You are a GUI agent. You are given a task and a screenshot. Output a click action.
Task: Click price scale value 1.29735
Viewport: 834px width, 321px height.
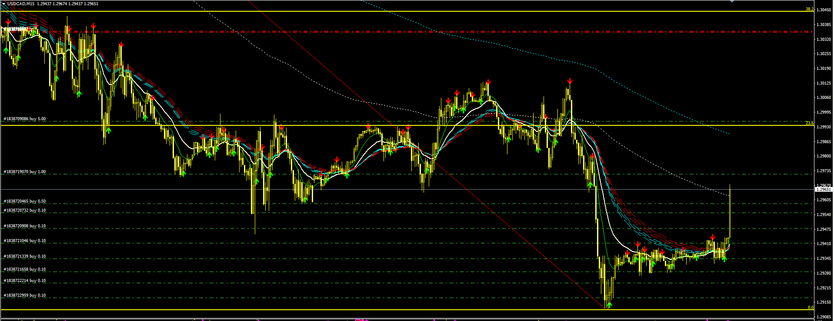coord(824,171)
